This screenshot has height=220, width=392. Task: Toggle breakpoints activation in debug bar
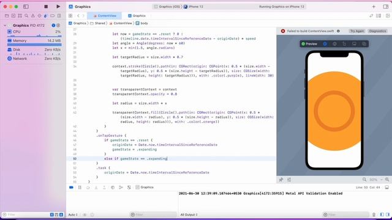71,188
